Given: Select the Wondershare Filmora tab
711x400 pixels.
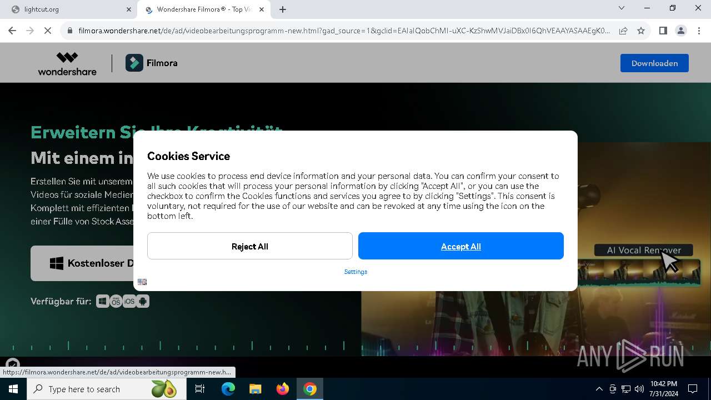Looking at the screenshot, I should [204, 9].
